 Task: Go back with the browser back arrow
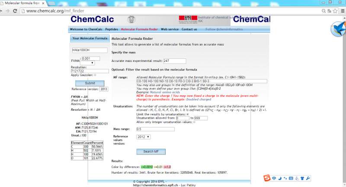[x=1, y=11]
